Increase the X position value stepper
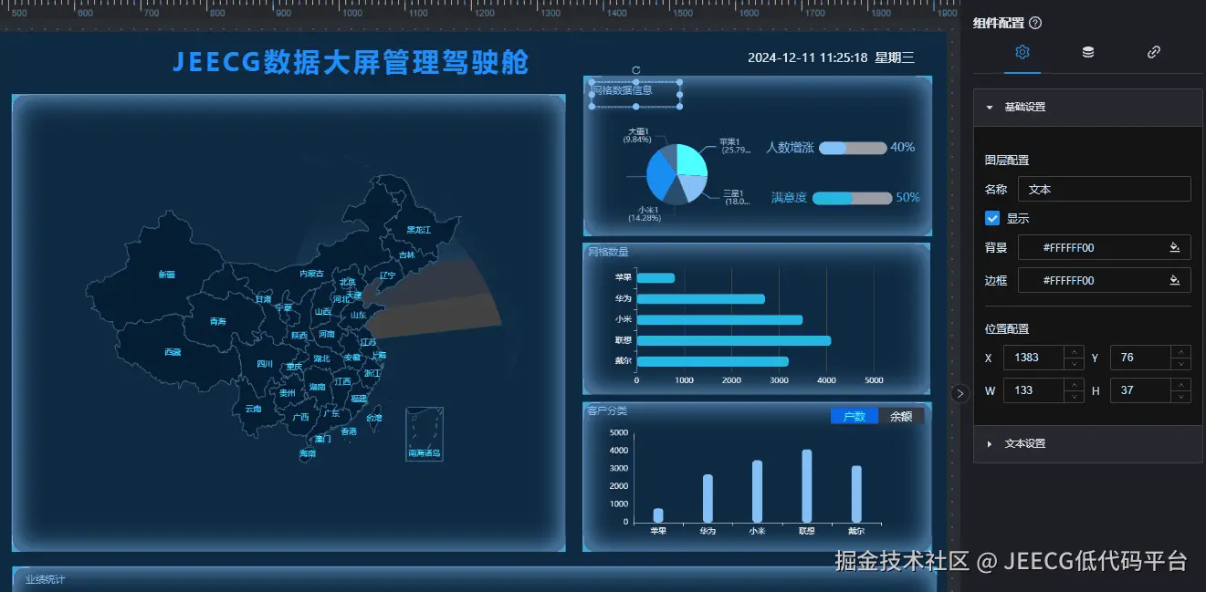 1075,352
